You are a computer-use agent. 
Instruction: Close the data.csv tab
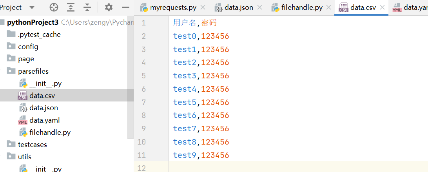[383, 8]
